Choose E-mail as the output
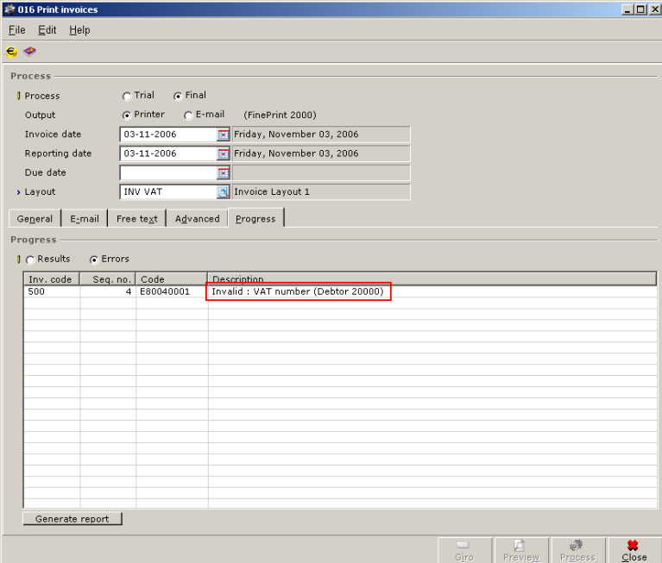662x563 pixels. click(188, 116)
